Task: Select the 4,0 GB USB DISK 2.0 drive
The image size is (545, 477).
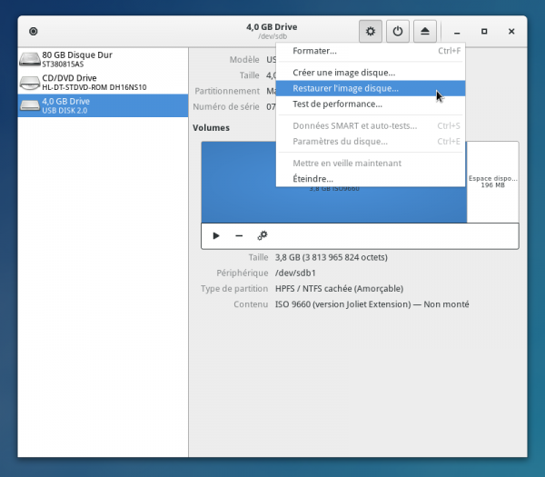Action: pyautogui.click(x=102, y=105)
